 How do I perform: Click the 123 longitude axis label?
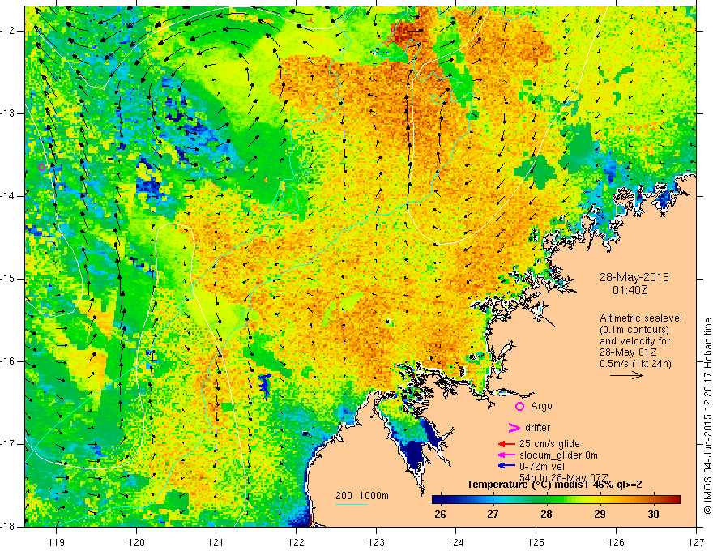tap(376, 542)
